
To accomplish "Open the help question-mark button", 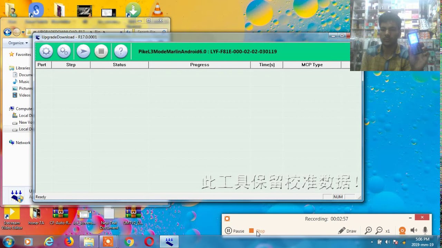I will (121, 51).
